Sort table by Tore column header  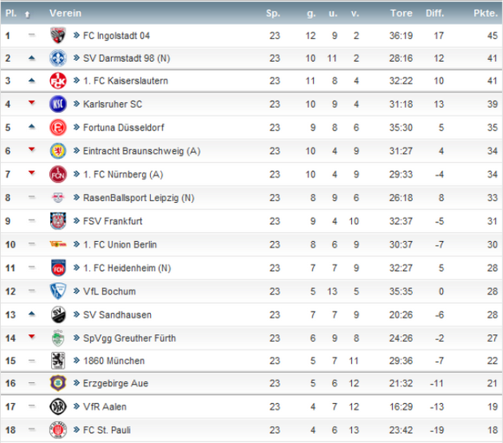(x=401, y=14)
